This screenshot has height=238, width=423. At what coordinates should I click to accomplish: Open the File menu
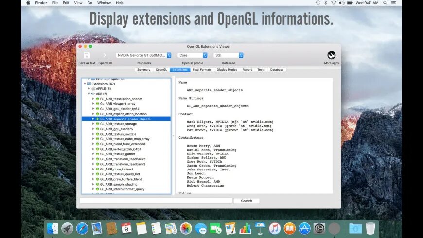coord(55,3)
